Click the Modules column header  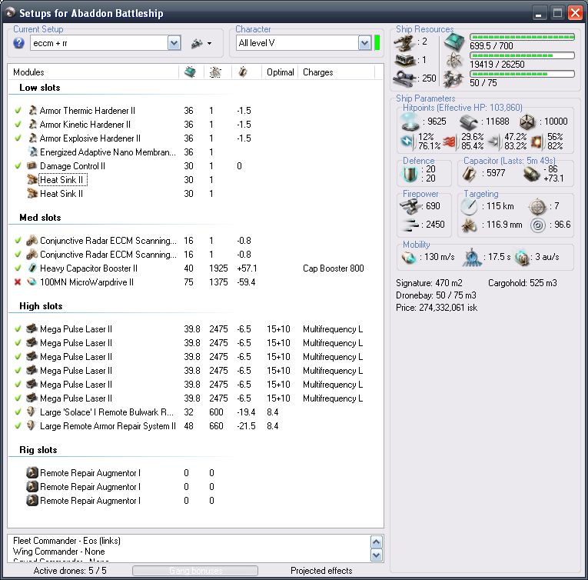click(x=94, y=72)
